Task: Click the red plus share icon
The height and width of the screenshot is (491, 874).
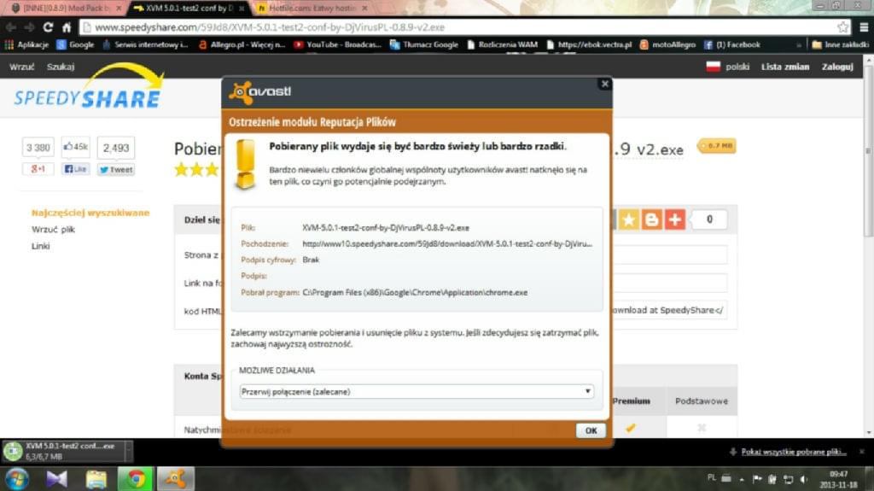Action: pyautogui.click(x=674, y=219)
